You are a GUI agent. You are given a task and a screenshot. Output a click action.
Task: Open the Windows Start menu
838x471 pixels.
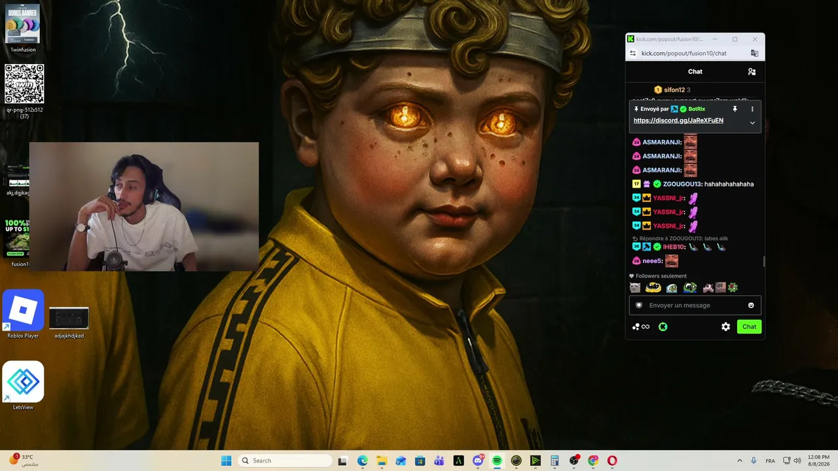(226, 461)
